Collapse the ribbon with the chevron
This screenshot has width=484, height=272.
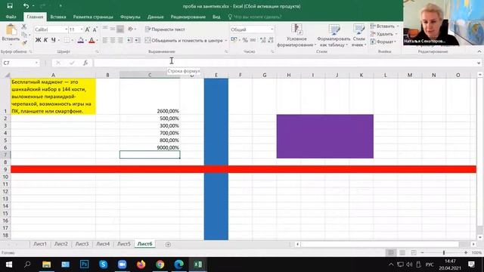[x=479, y=51]
